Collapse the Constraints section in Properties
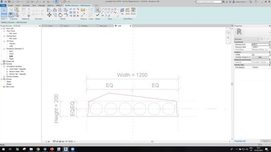Image resolution: width=271 pixels, height=152 pixels. tap(270, 42)
